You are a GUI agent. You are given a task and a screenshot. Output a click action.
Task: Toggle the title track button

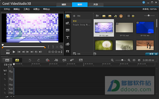[x=11, y=85]
